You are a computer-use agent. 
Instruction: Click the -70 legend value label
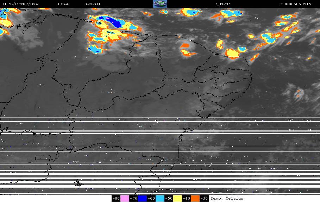134,198
